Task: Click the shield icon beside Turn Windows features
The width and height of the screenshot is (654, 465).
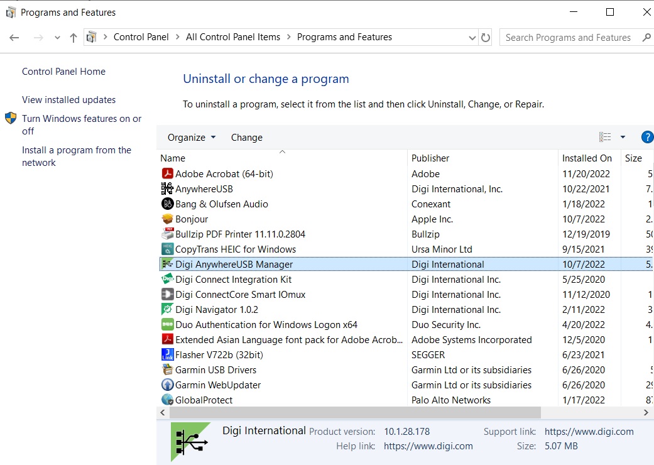Action: point(11,118)
